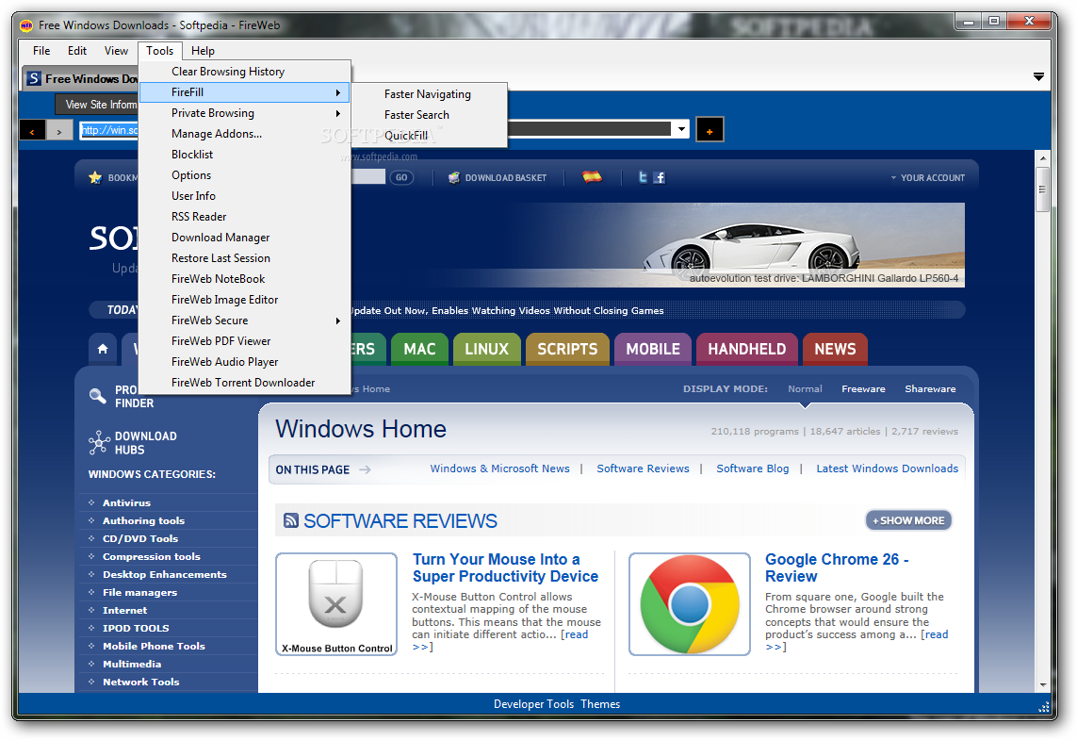Image resolution: width=1077 pixels, height=740 pixels.
Task: Click the page vertical scrollbar thumb
Action: pyautogui.click(x=1043, y=189)
